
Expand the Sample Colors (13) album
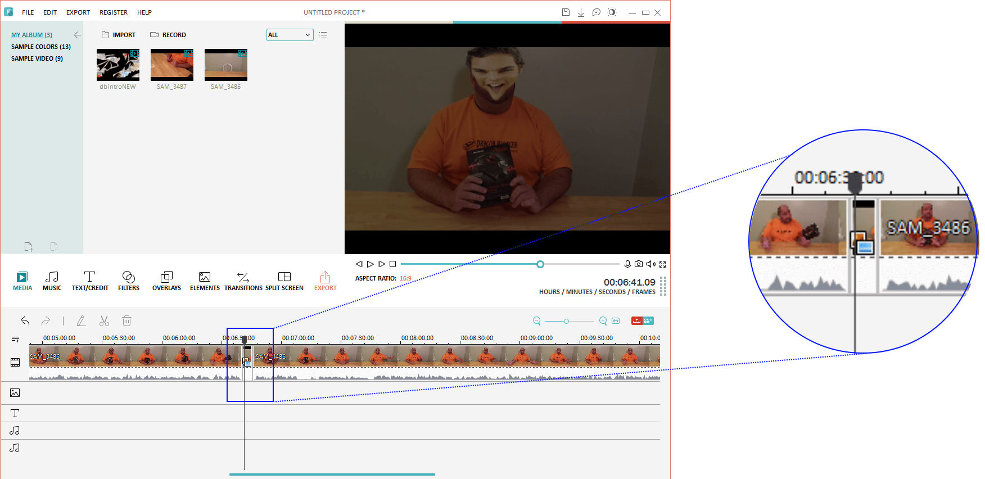click(41, 47)
